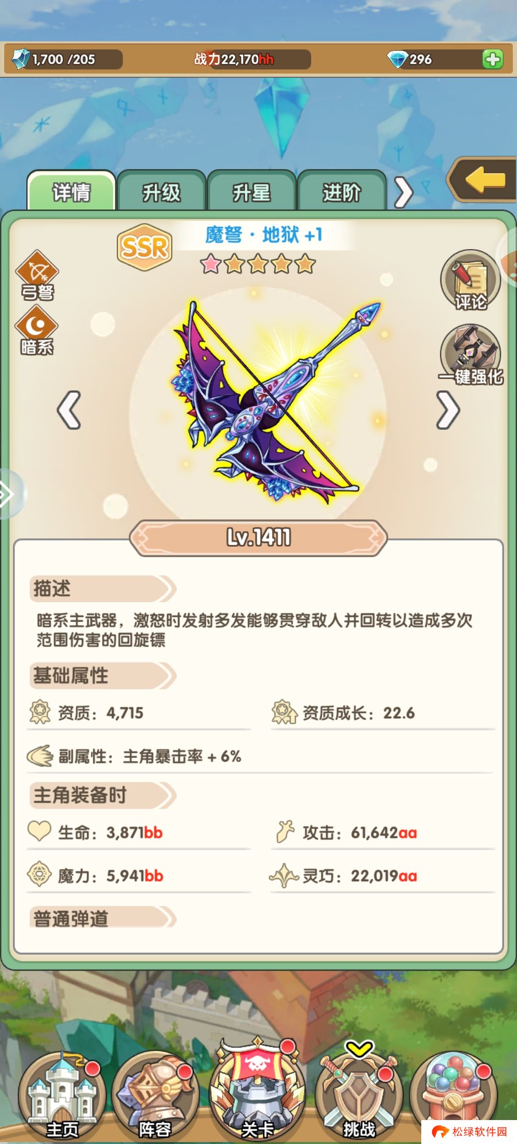Go back with the yellow arrow
Viewport: 517px width, 1144px height.
click(x=483, y=180)
